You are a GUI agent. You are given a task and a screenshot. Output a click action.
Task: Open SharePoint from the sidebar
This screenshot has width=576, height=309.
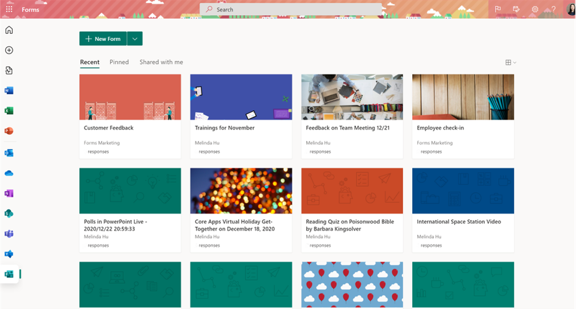coord(9,213)
